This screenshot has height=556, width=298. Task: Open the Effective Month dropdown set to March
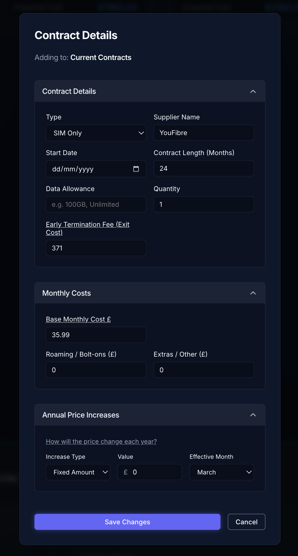pyautogui.click(x=221, y=472)
